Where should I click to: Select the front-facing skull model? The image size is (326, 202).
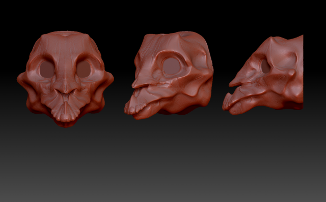click(65, 79)
